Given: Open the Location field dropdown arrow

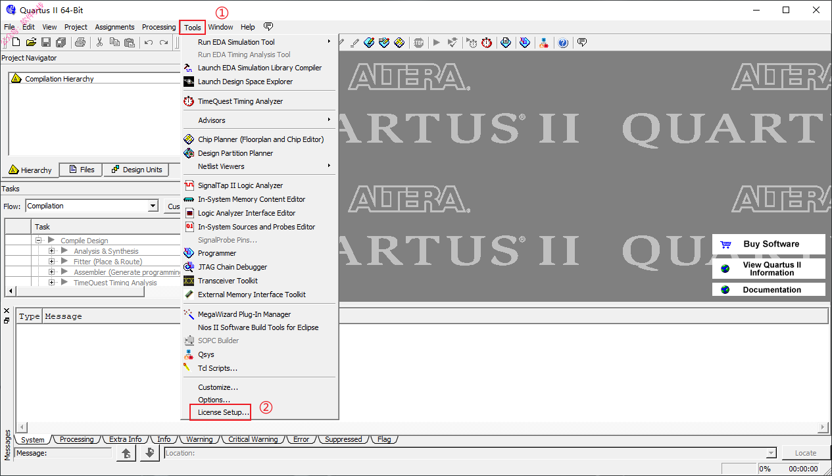Looking at the screenshot, I should (771, 453).
